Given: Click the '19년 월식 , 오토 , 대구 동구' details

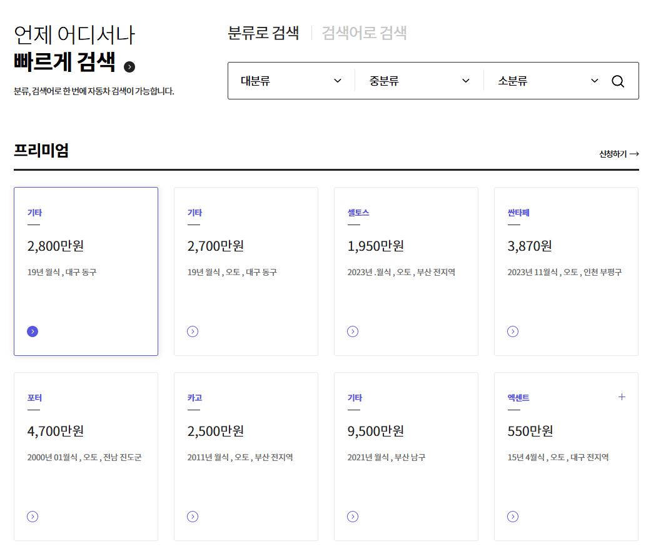Looking at the screenshot, I should tap(232, 272).
